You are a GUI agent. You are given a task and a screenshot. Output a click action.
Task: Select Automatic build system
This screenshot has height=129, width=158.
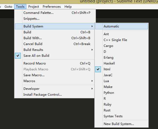pyautogui.click(x=121, y=26)
